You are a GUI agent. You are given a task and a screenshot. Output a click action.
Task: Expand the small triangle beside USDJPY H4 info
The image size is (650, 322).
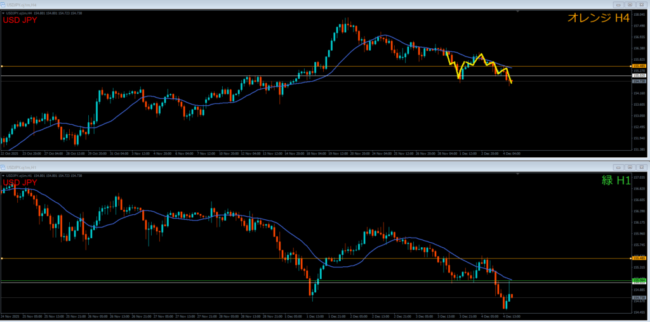pos(3,14)
